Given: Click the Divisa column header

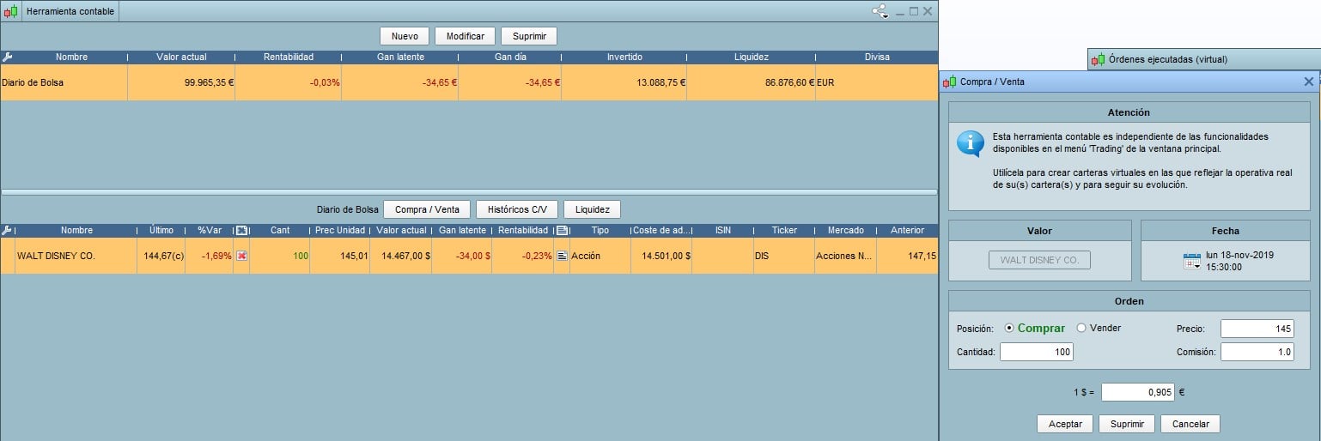Looking at the screenshot, I should [x=877, y=57].
